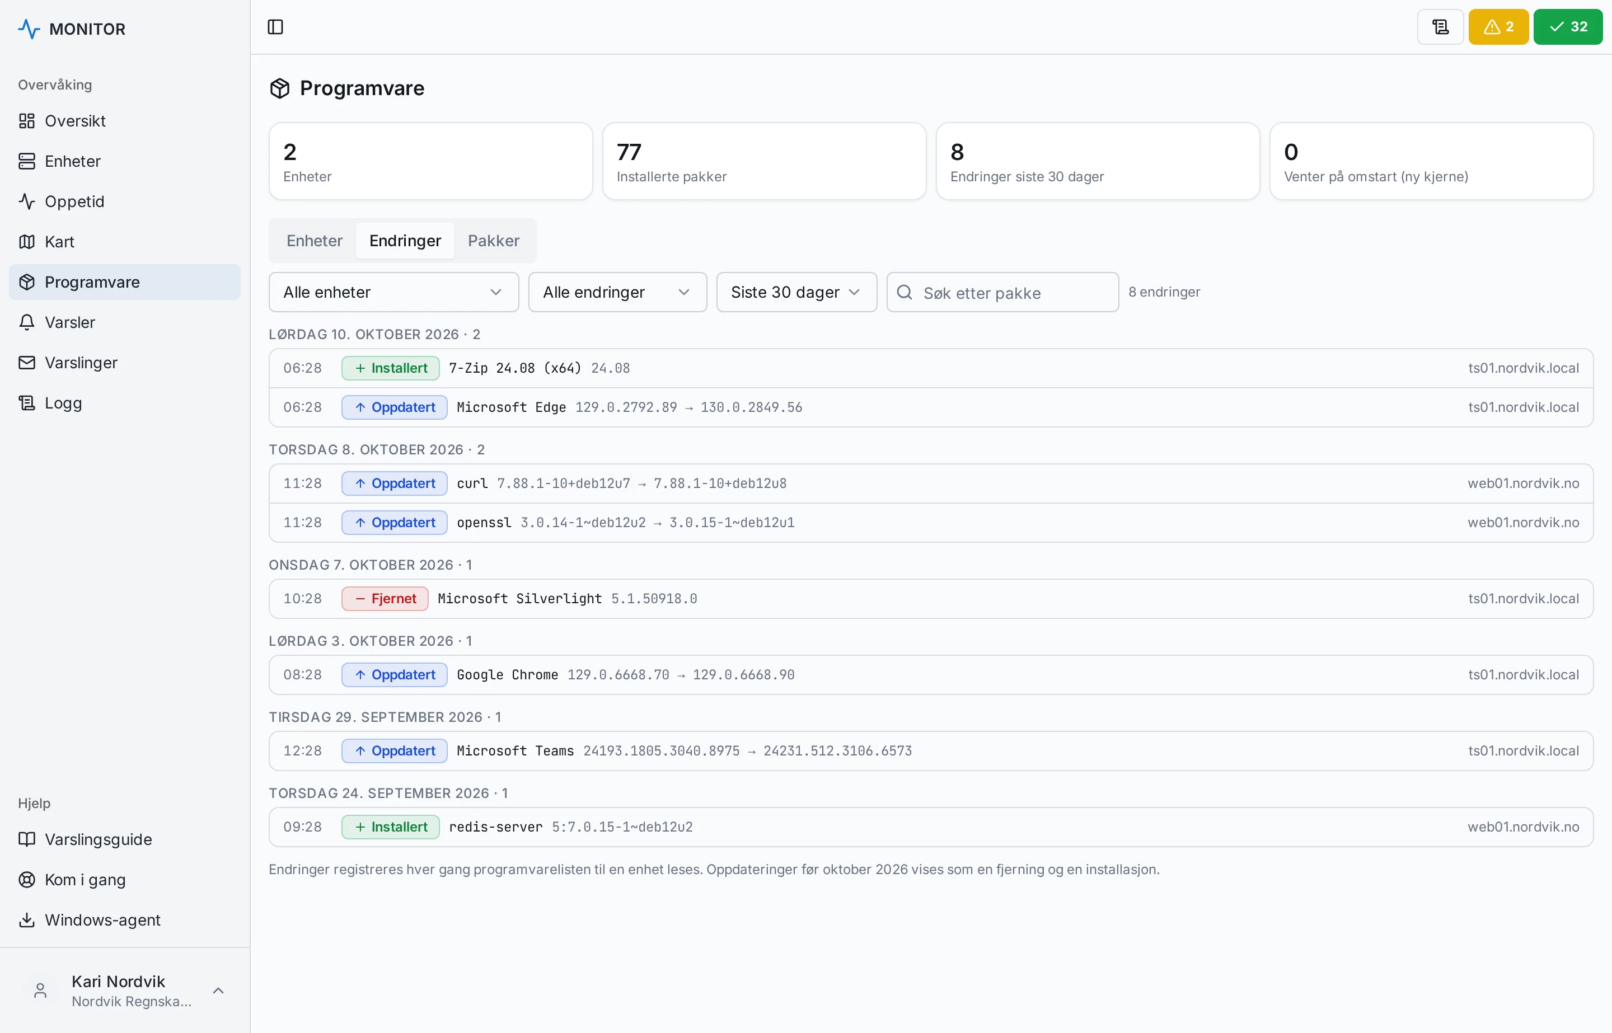Image resolution: width=1612 pixels, height=1033 pixels.
Task: Open the log icon button in top bar
Action: tap(1440, 27)
